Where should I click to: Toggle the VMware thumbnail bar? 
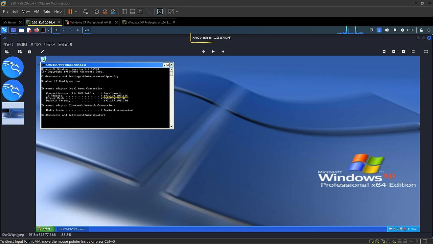(x=132, y=12)
